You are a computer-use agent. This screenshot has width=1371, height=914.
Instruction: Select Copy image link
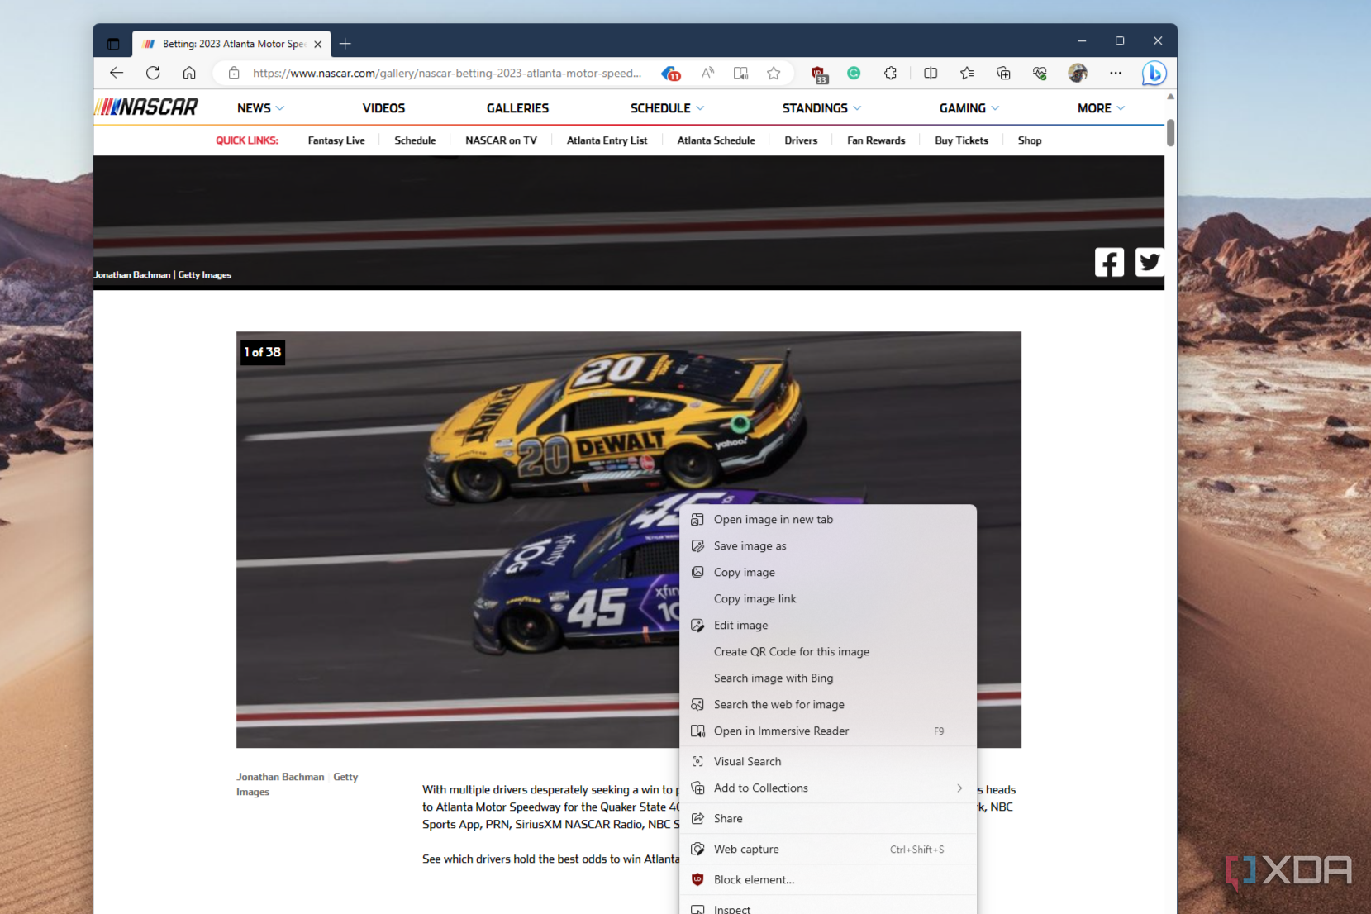pyautogui.click(x=828, y=599)
